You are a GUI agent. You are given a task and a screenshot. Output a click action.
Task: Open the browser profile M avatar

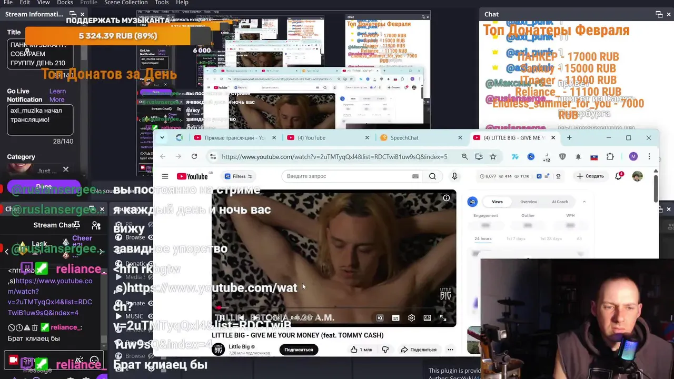[x=633, y=156]
